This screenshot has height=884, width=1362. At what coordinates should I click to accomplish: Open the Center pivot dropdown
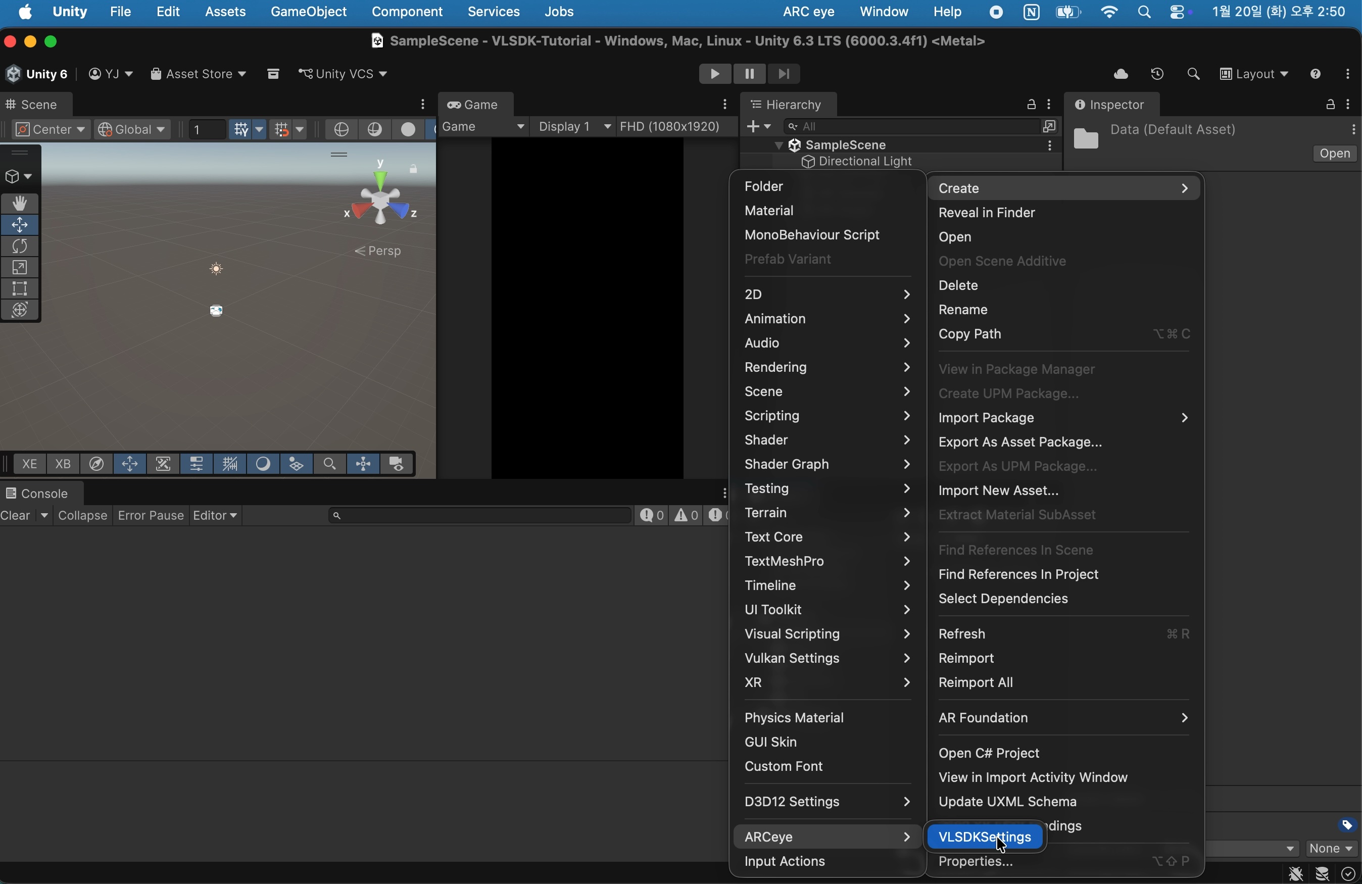[50, 130]
